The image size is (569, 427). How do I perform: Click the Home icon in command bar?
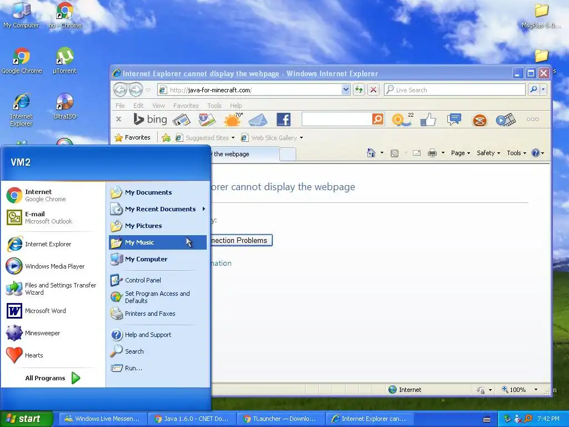371,153
